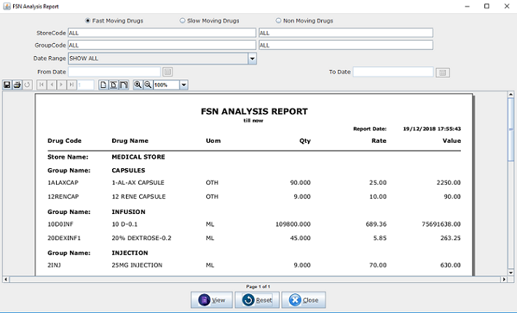
Task: Click the vertical scrollbar up arrow
Action: coord(510,94)
